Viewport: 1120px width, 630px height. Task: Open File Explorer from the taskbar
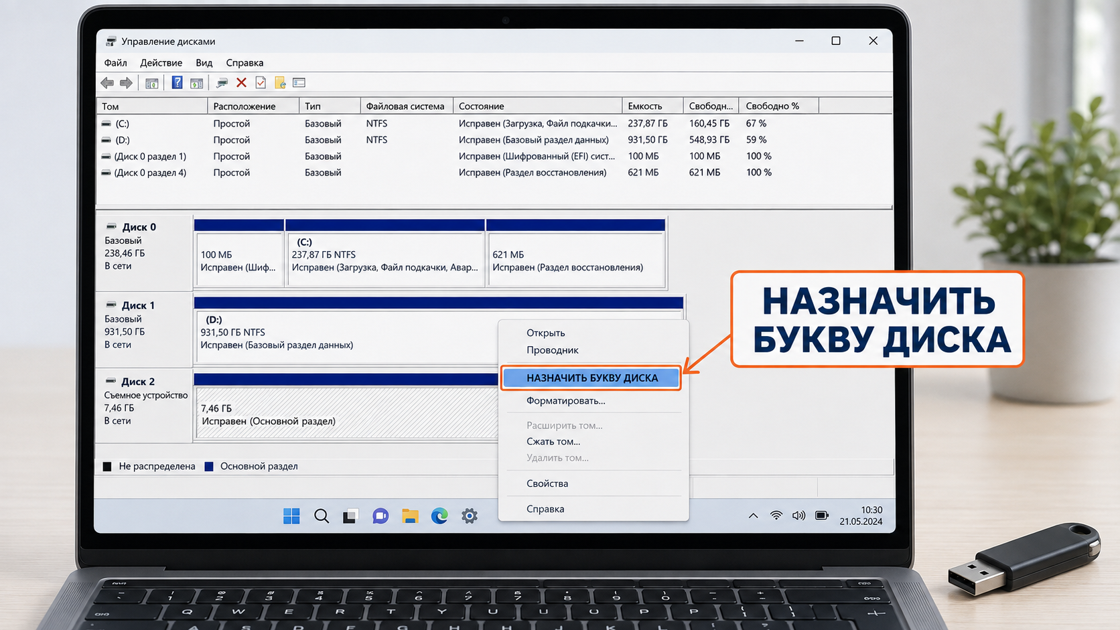[410, 516]
